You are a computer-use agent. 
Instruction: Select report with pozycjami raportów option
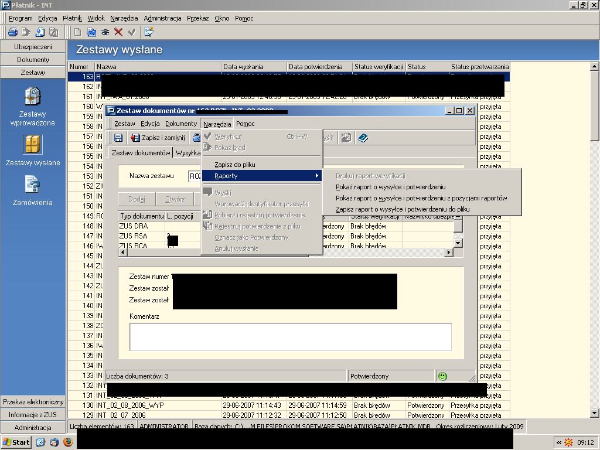coord(421,198)
